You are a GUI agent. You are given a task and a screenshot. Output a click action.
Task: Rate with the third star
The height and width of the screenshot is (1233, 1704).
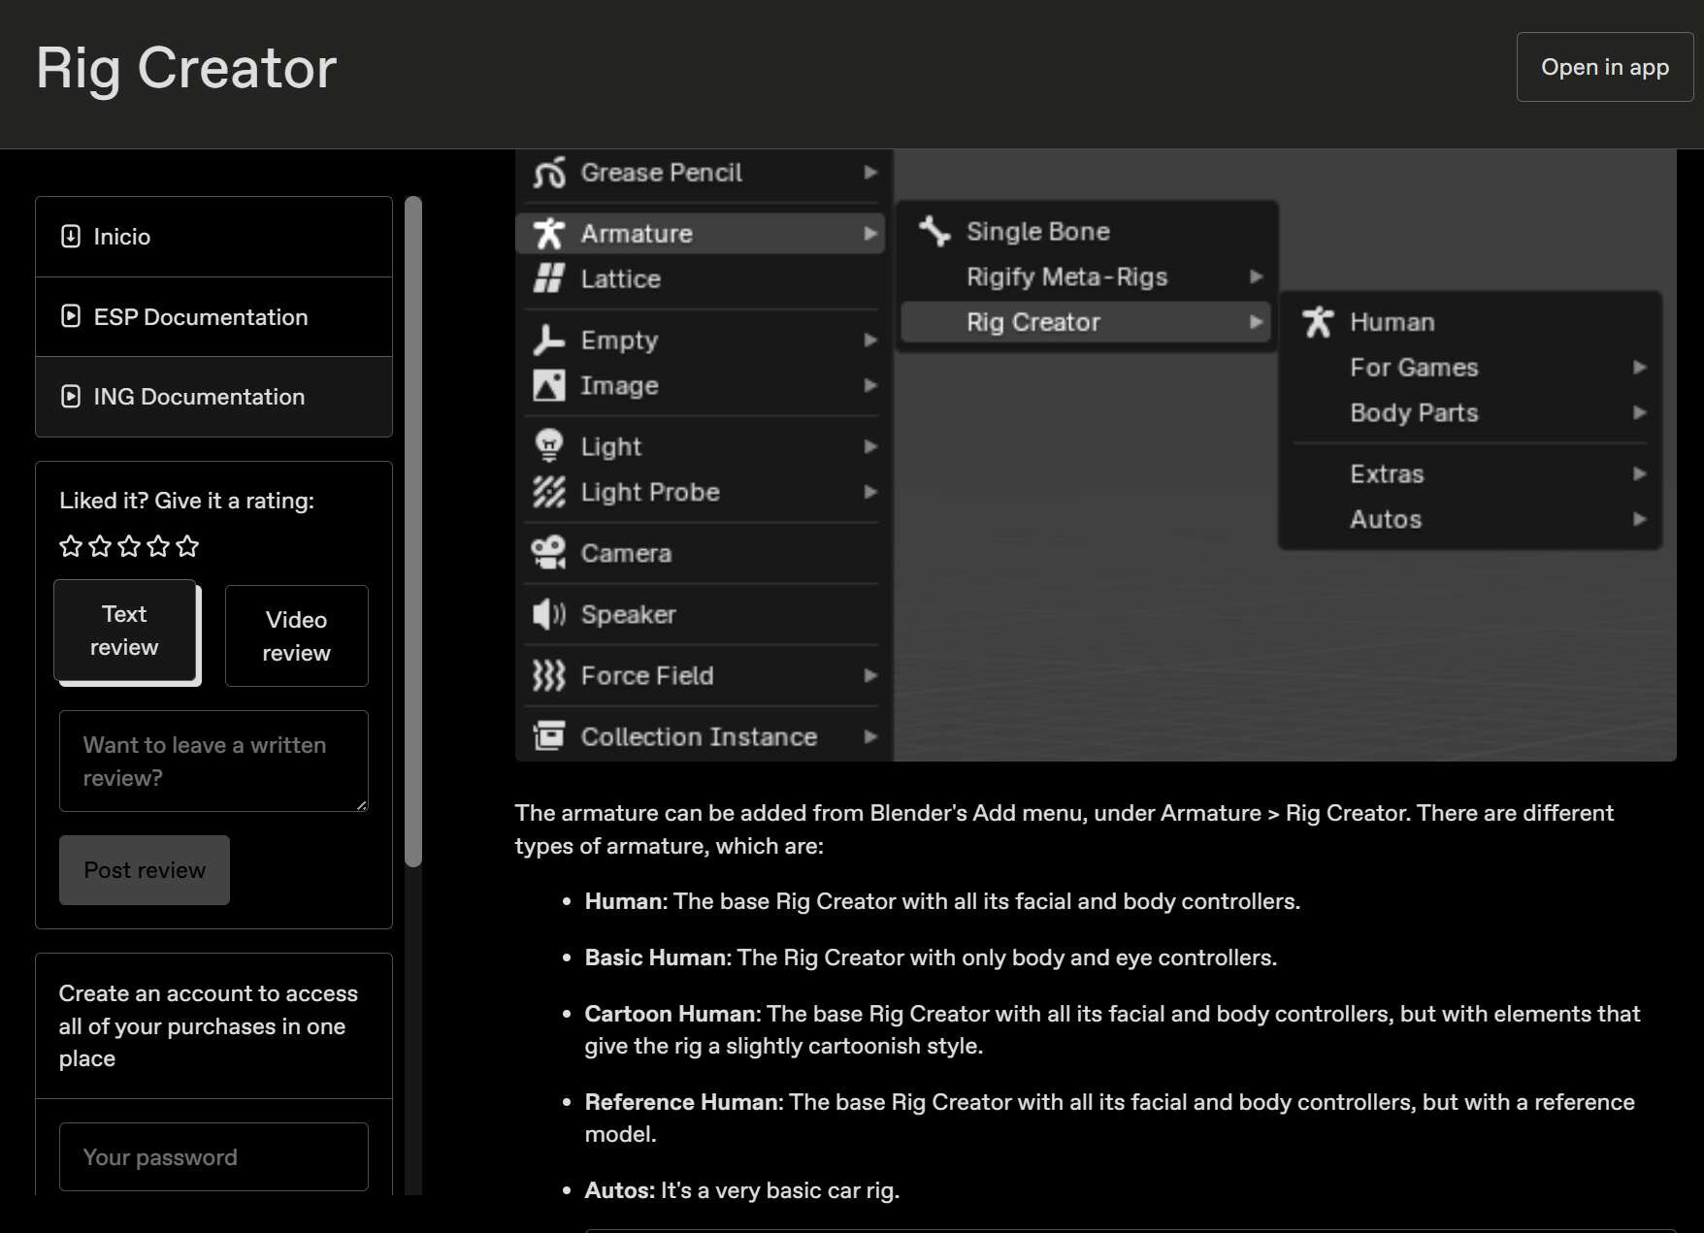pyautogui.click(x=129, y=546)
